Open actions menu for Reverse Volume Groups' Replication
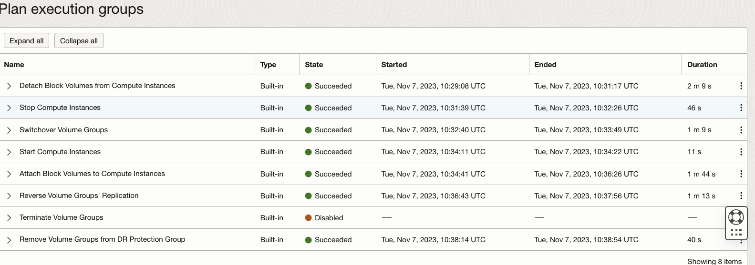The image size is (755, 265). click(x=741, y=196)
